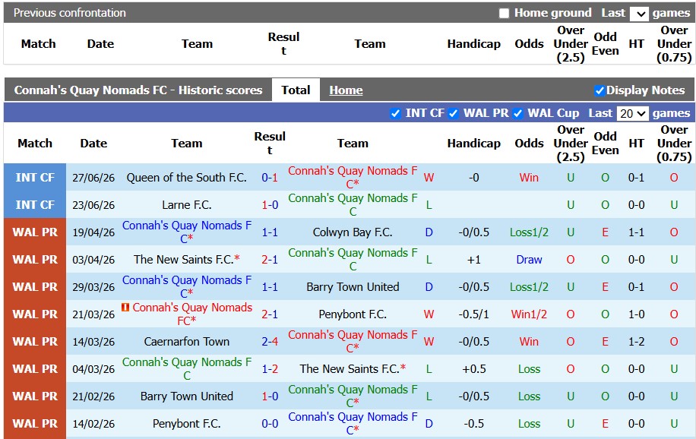Screen dimensions: 696x439
Task: Click WAL PR league cell for 19/04/26
Action: click(35, 232)
